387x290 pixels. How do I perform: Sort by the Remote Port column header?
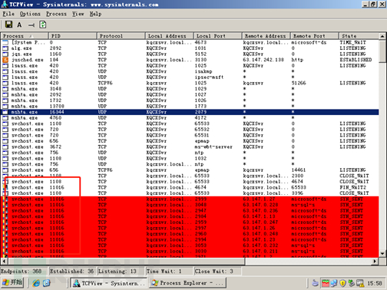[x=314, y=36]
